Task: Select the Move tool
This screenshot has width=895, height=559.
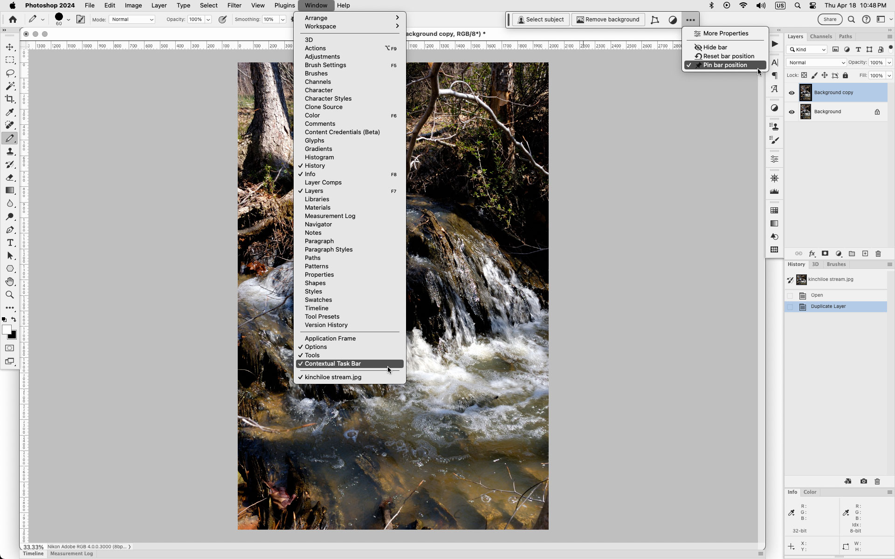Action: tap(10, 46)
